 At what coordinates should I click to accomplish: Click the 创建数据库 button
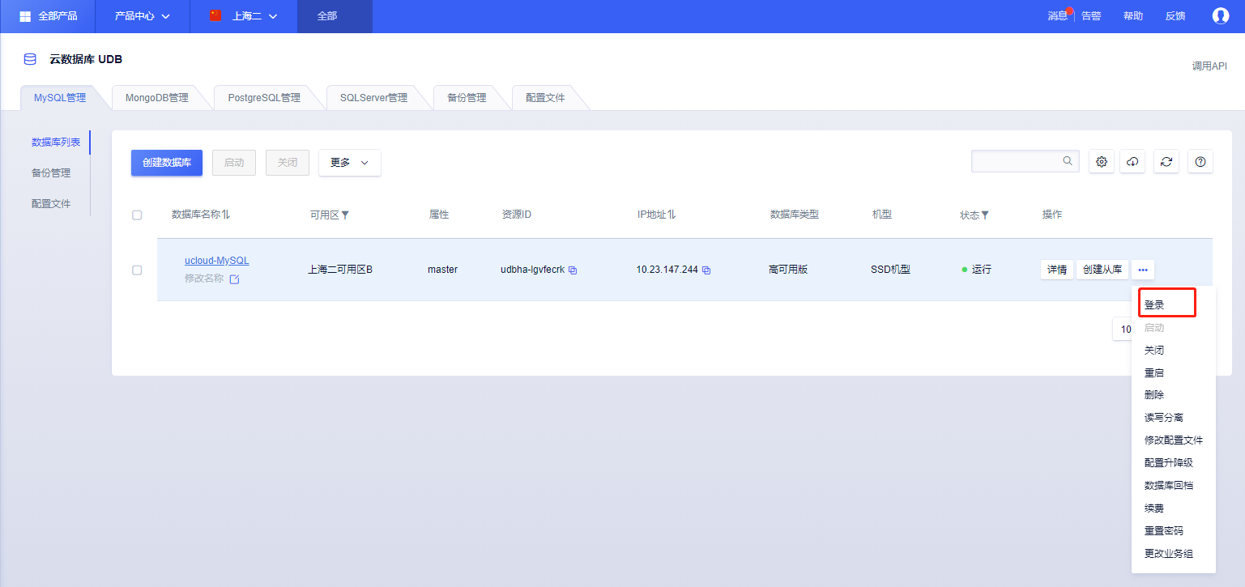(x=166, y=163)
